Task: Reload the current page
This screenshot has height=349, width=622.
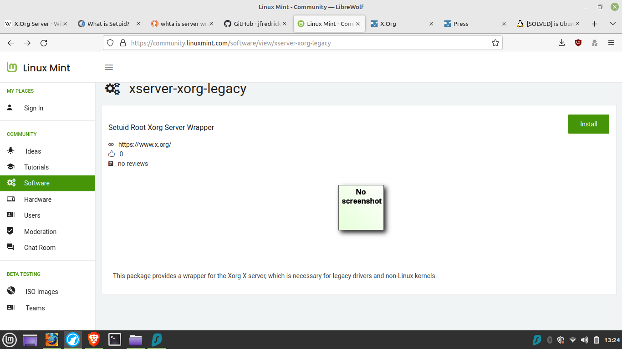Action: 44,43
